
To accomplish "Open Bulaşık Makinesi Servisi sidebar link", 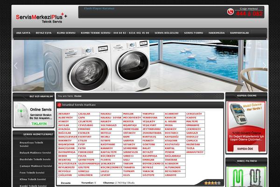I will pos(35,153).
